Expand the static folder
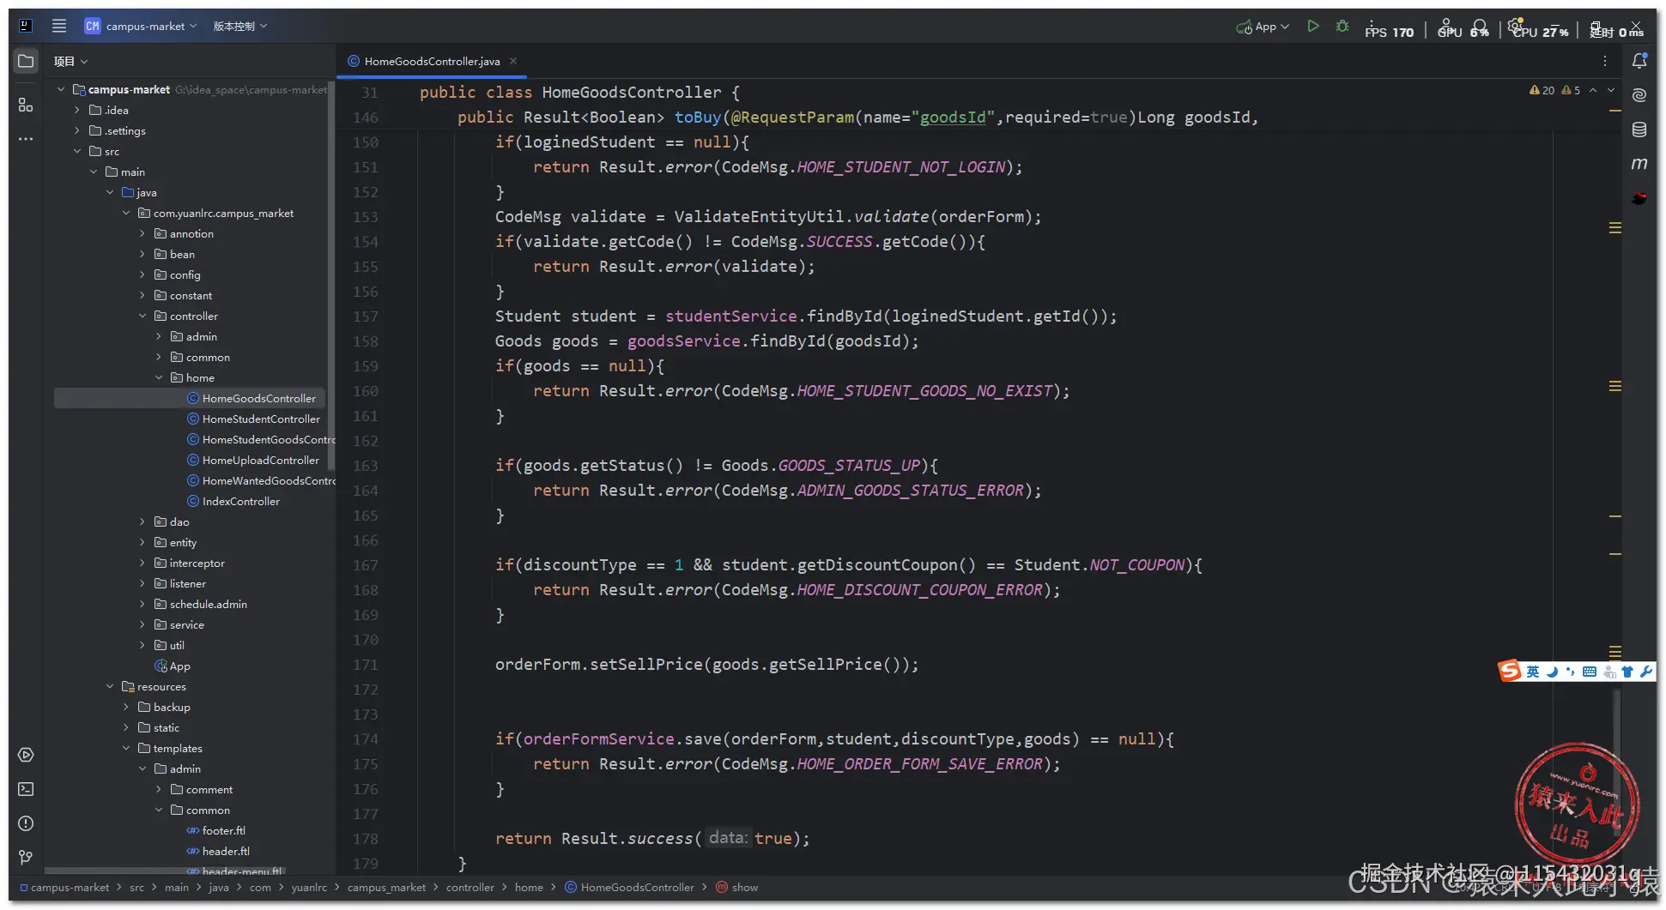1666x910 pixels. point(126,727)
